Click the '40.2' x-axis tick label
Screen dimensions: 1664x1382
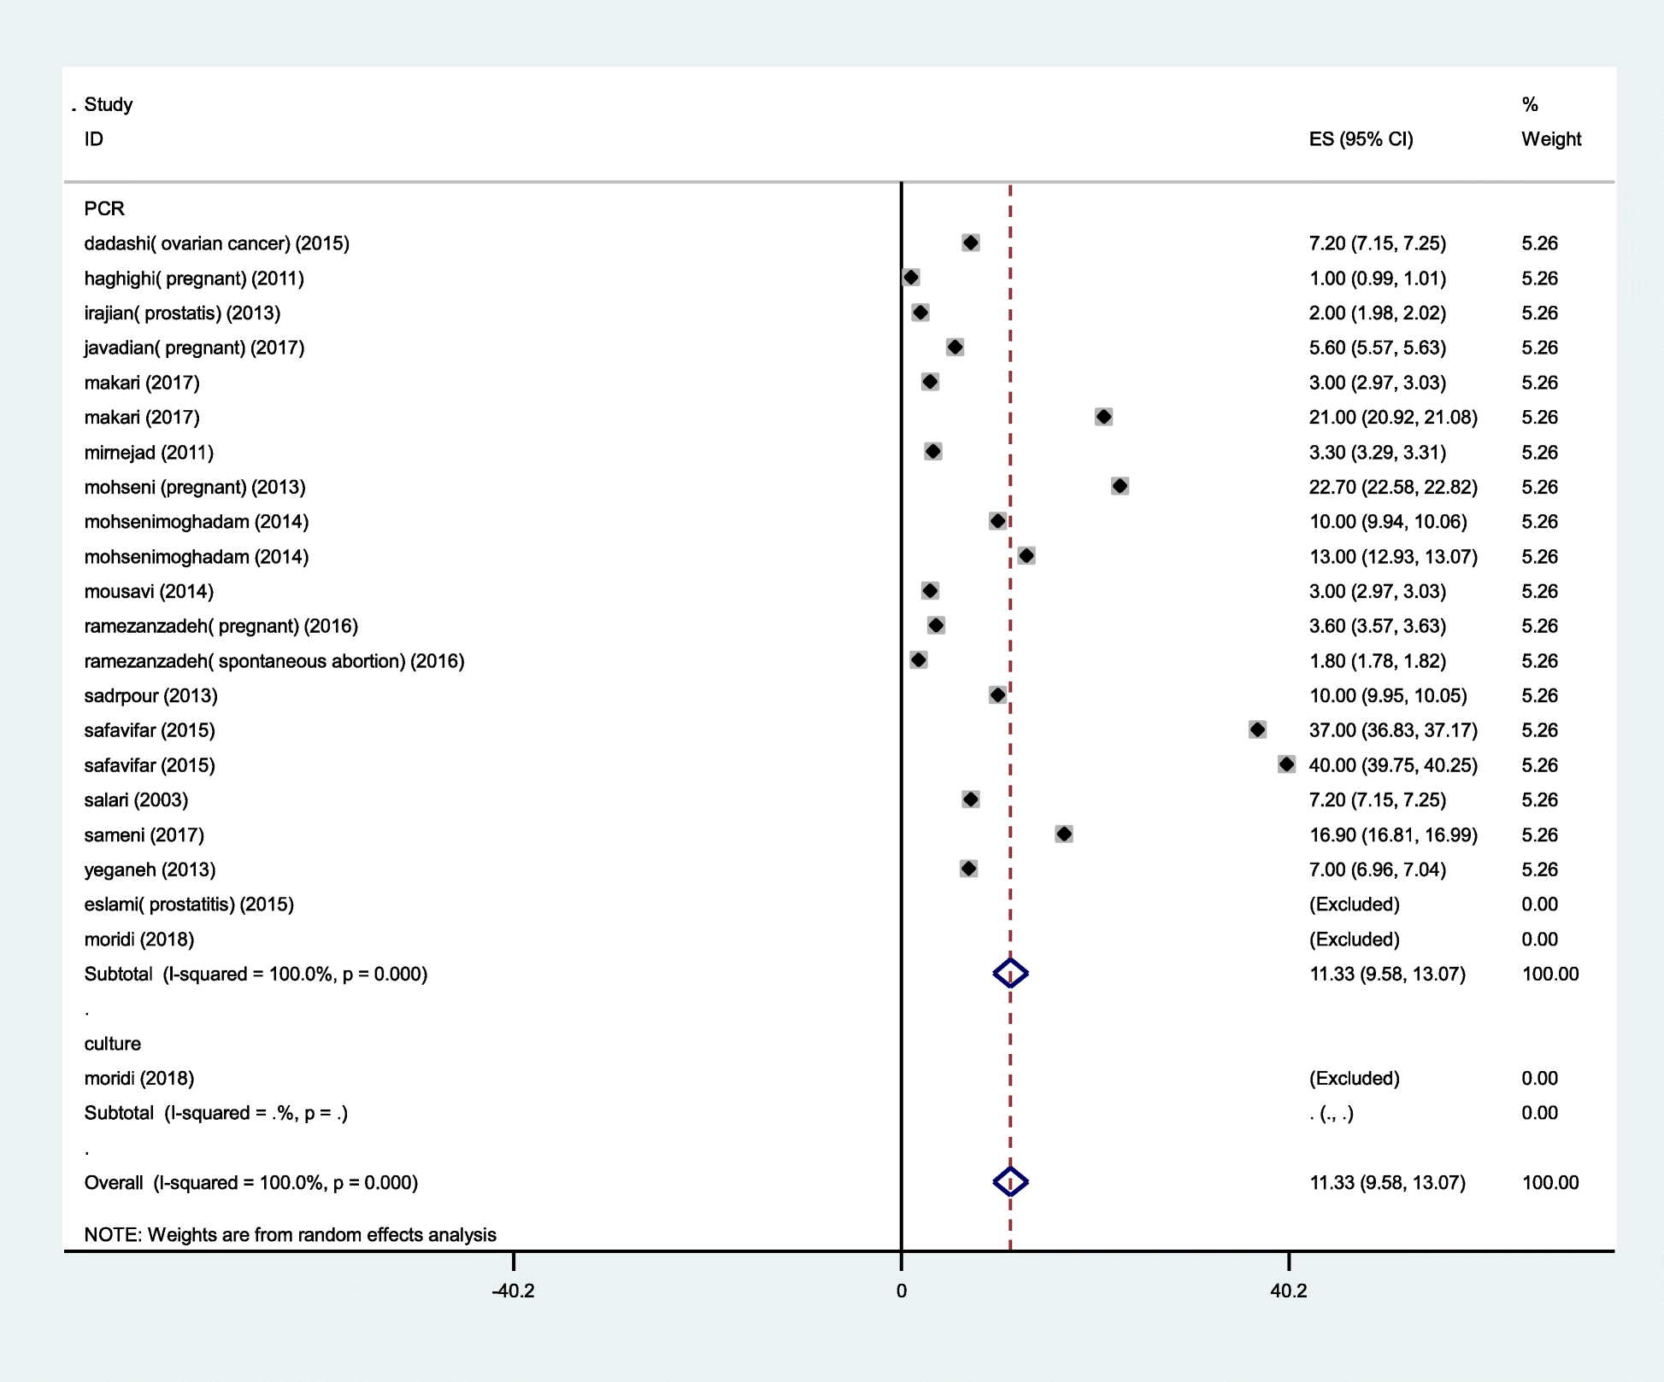1289,1291
